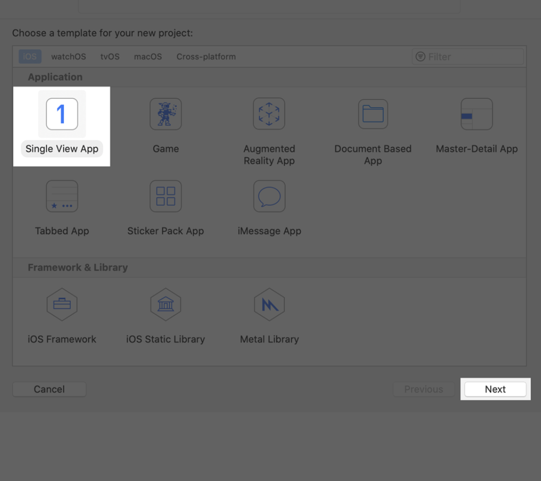Switch to the macOS tab
This screenshot has height=481, width=541.
click(x=148, y=57)
